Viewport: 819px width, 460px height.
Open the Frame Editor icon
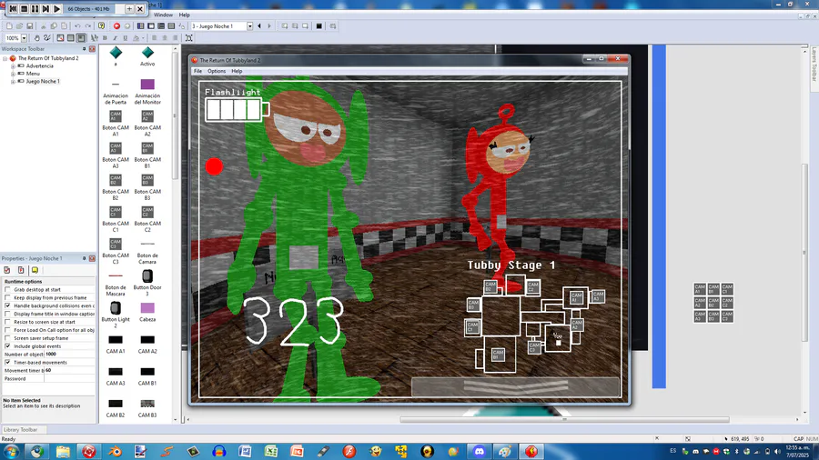151,26
